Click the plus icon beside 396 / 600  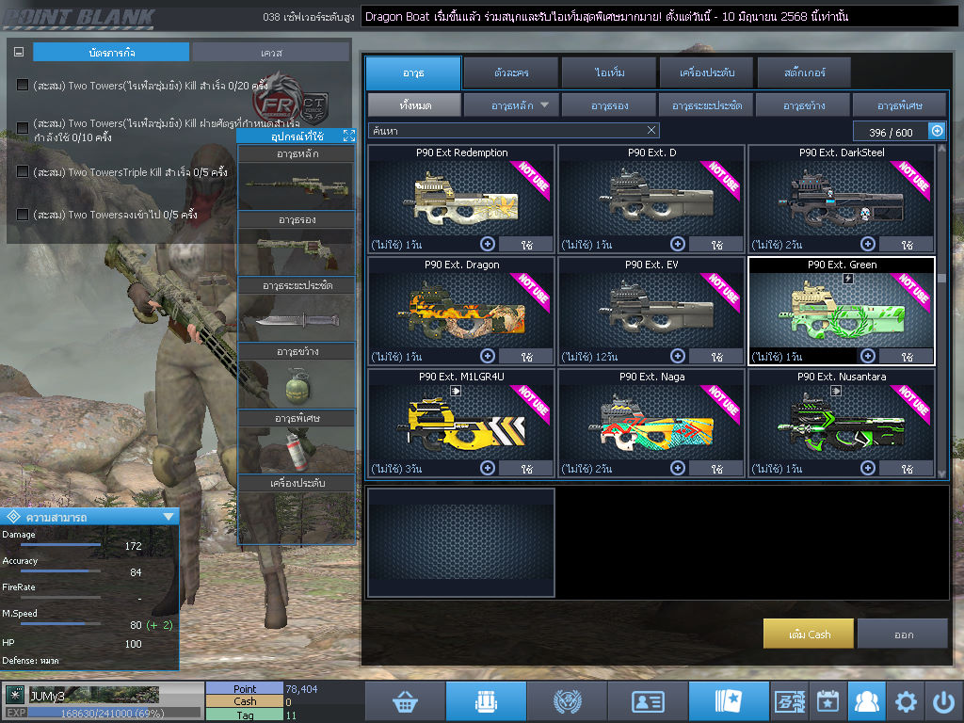pos(937,131)
